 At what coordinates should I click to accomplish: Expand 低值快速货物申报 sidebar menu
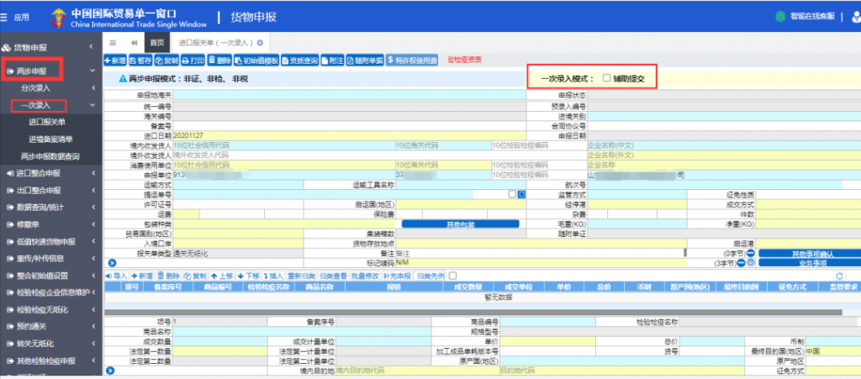(51, 241)
